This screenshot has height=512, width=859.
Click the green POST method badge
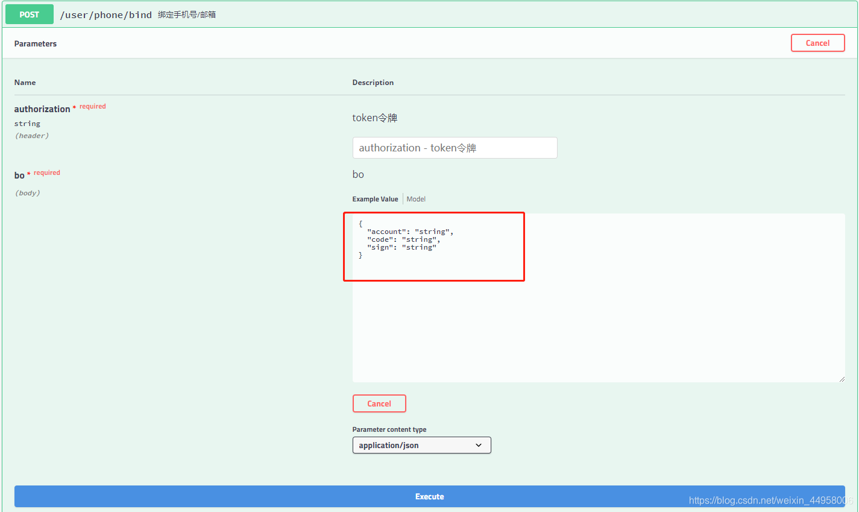click(30, 14)
